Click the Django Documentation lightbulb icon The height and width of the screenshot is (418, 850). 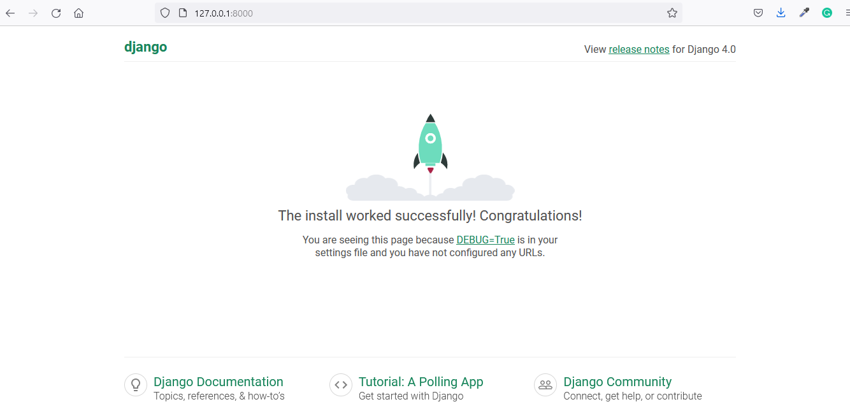[136, 385]
